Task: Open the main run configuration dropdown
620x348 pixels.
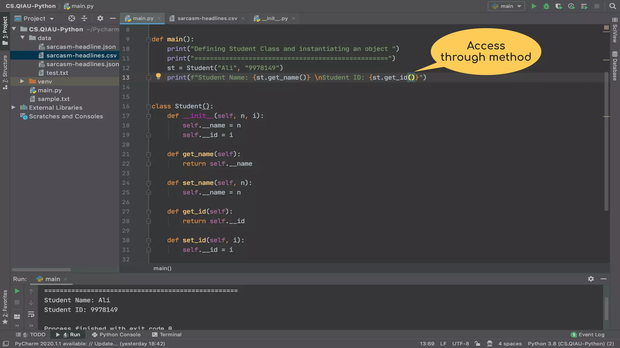Action: click(x=506, y=6)
